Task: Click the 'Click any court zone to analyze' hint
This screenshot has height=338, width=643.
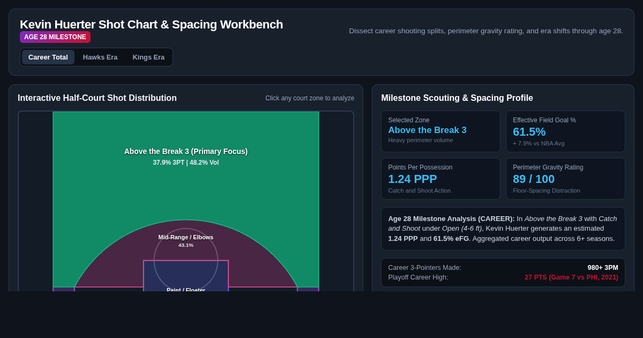Action: pyautogui.click(x=310, y=98)
